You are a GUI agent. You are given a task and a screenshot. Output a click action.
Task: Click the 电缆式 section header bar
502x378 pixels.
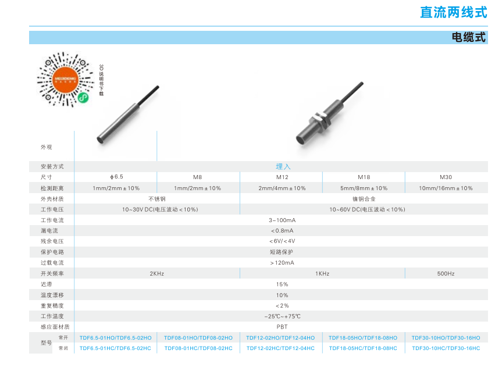258,37
